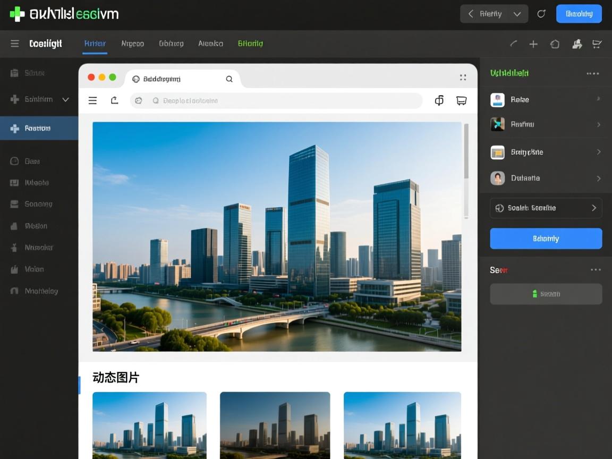Open the middle thumbnail under 动态图片
612x459 pixels.
275,425
